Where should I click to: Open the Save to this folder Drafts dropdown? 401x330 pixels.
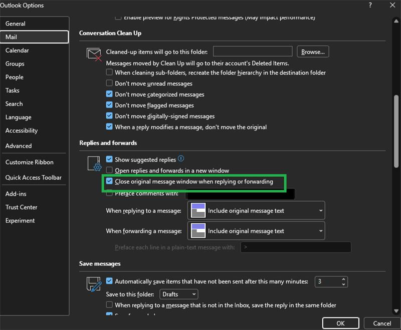pos(179,294)
